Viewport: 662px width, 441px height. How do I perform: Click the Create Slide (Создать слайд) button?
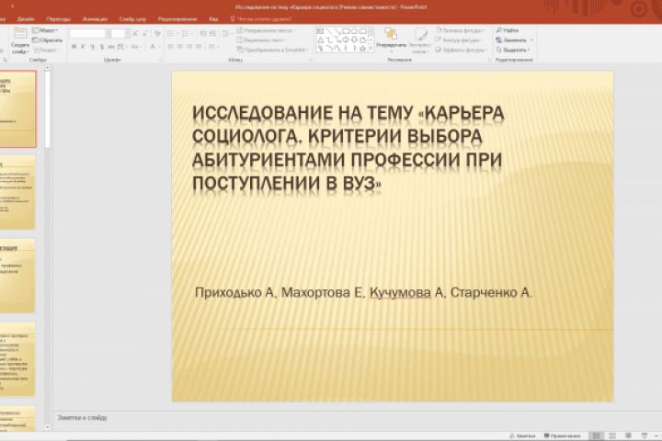point(20,41)
